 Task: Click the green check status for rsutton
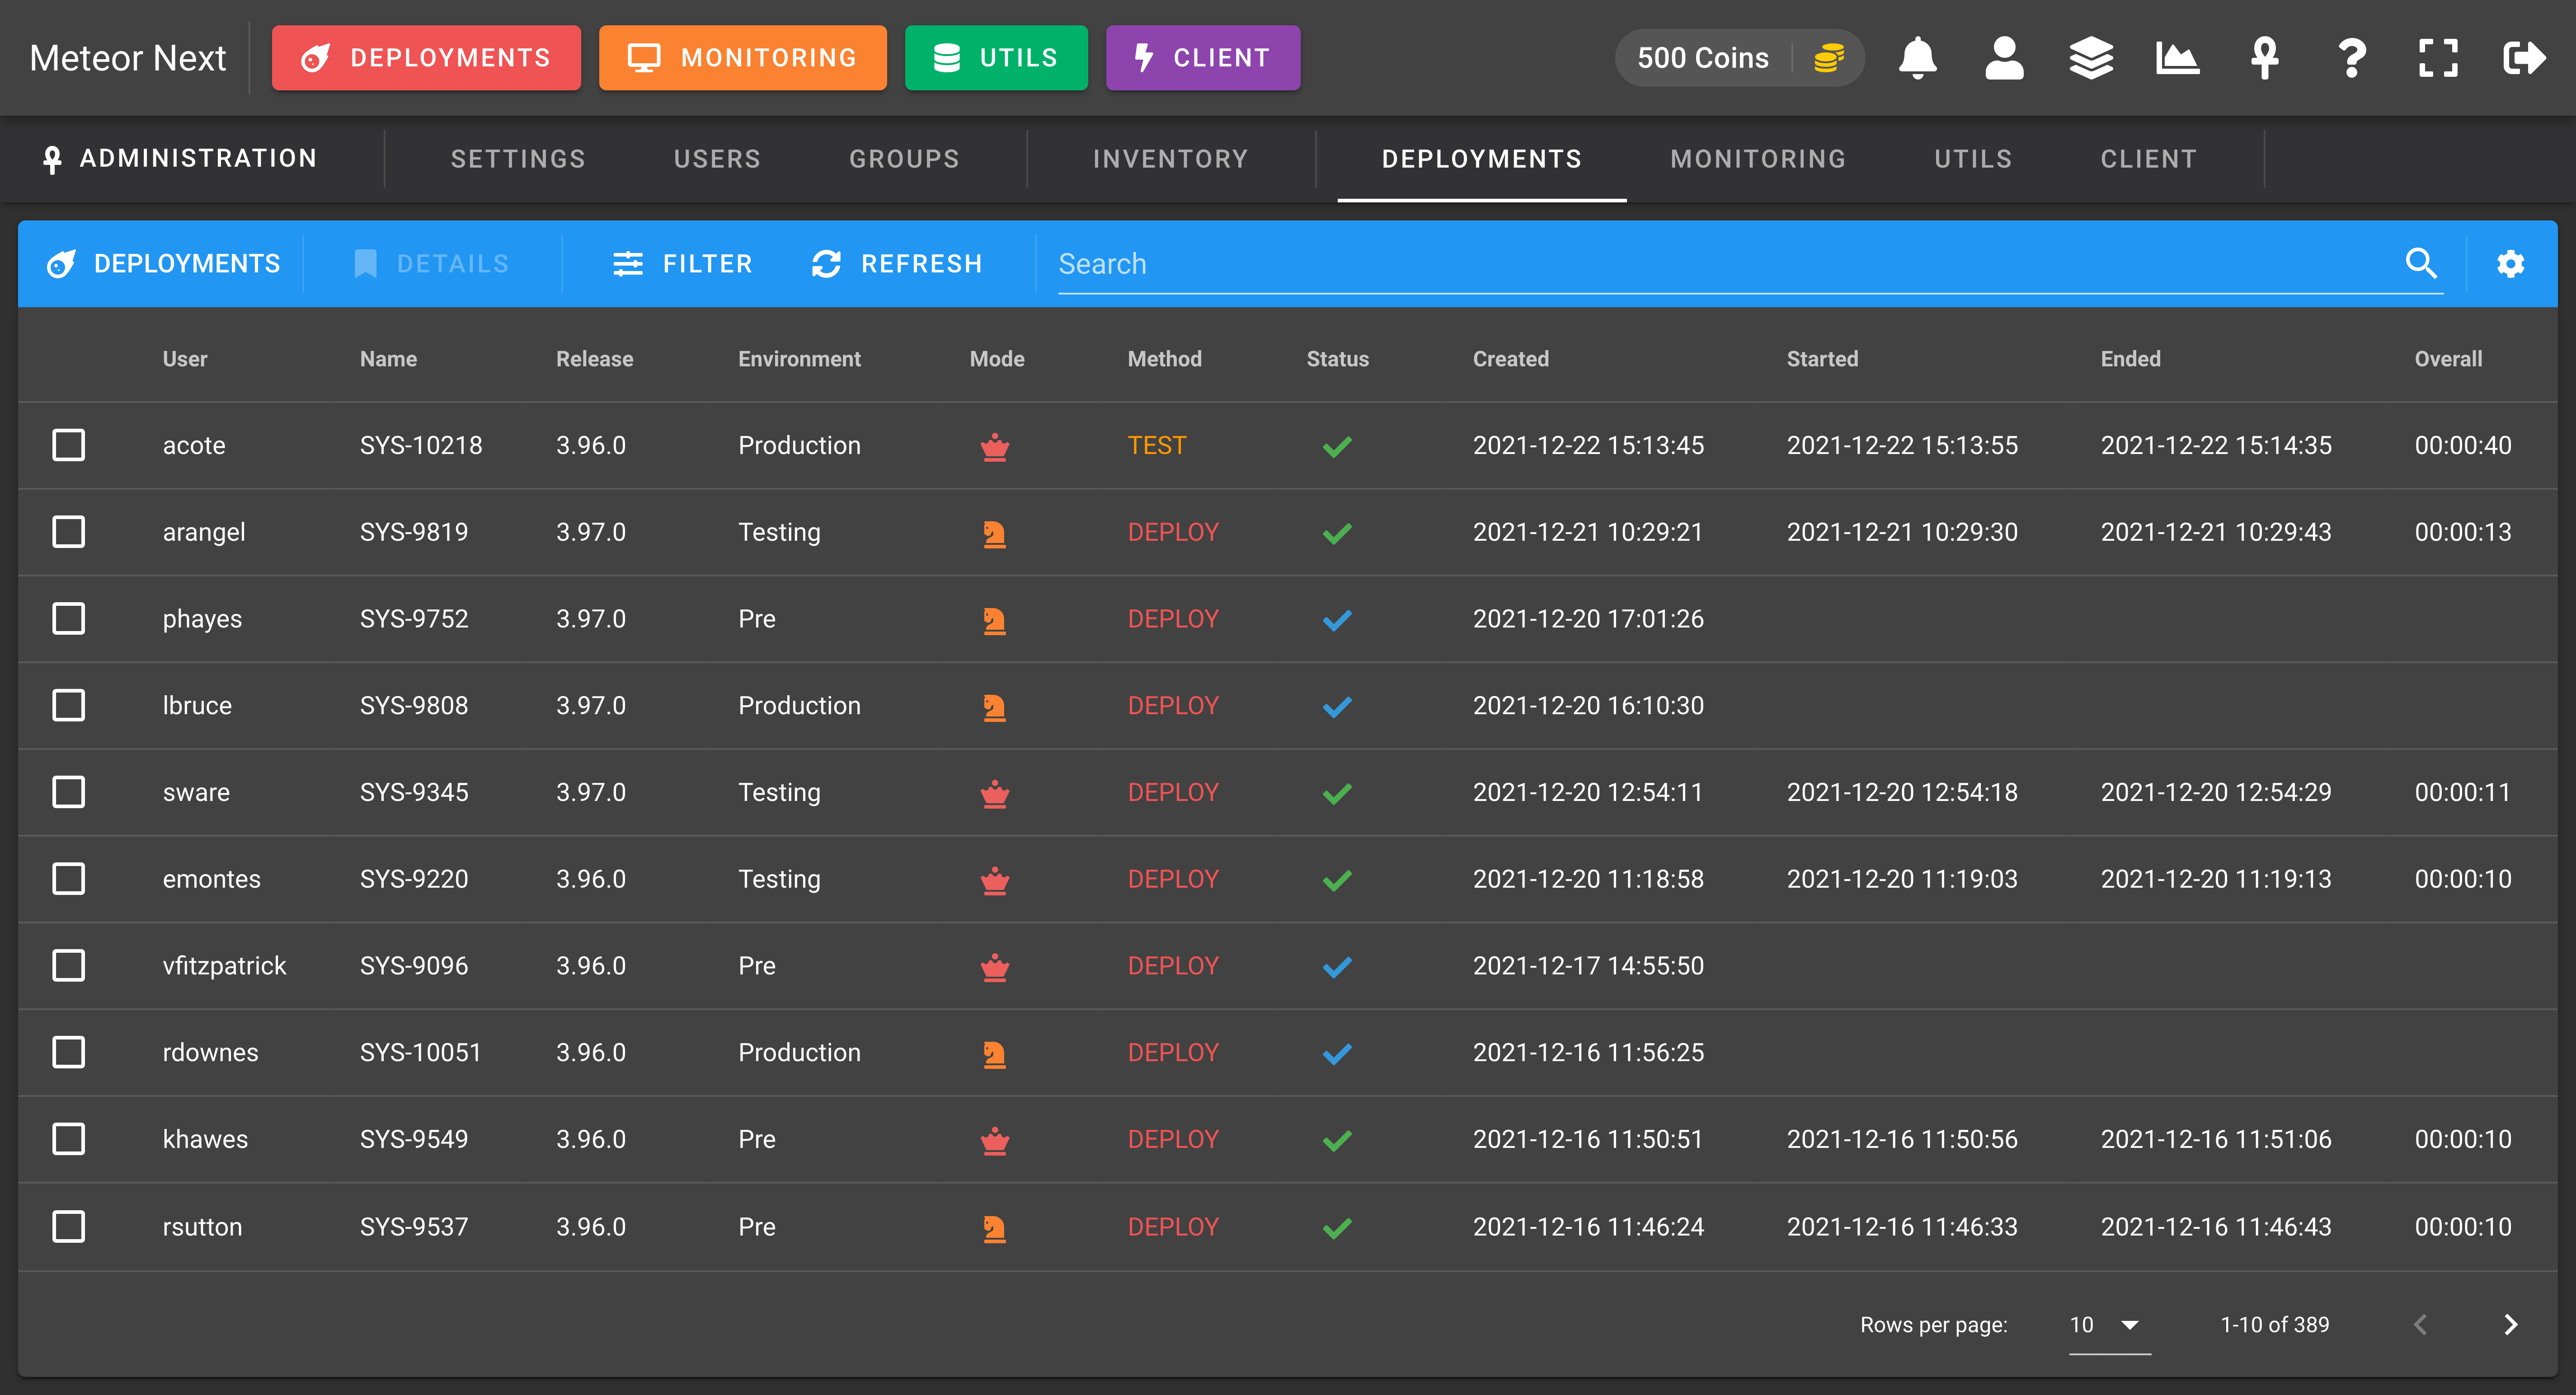click(x=1337, y=1228)
